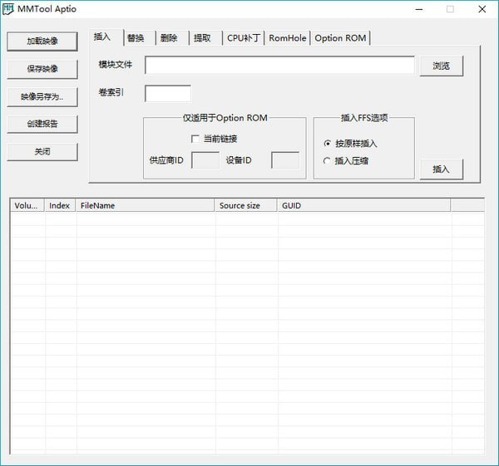Click 浏览 to browse module file
499x466 pixels.
(x=441, y=66)
